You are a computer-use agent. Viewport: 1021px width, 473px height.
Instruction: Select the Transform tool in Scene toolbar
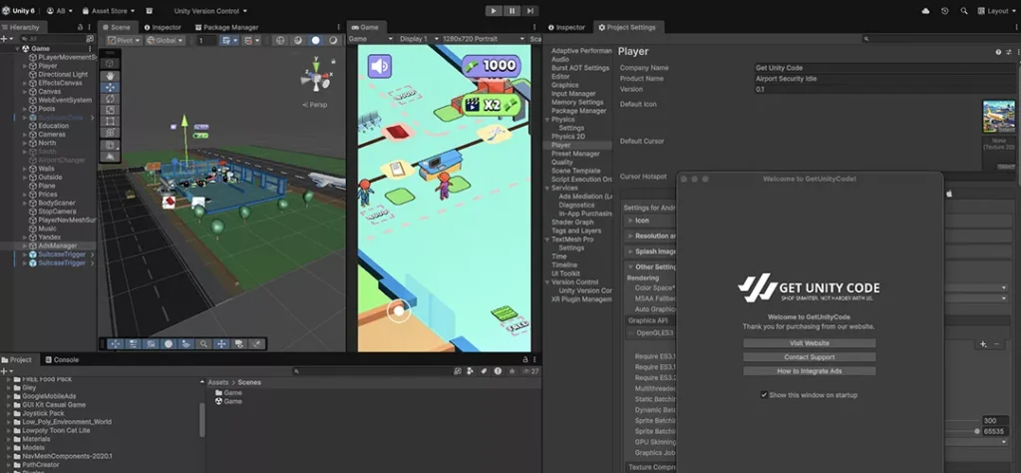(110, 133)
